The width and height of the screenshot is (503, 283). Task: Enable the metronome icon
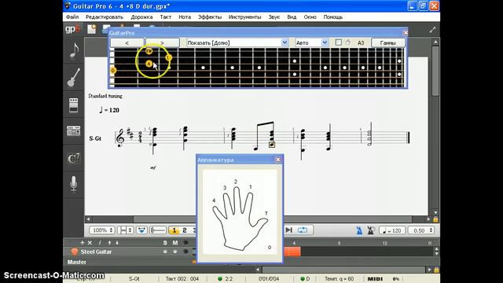pyautogui.click(x=359, y=230)
